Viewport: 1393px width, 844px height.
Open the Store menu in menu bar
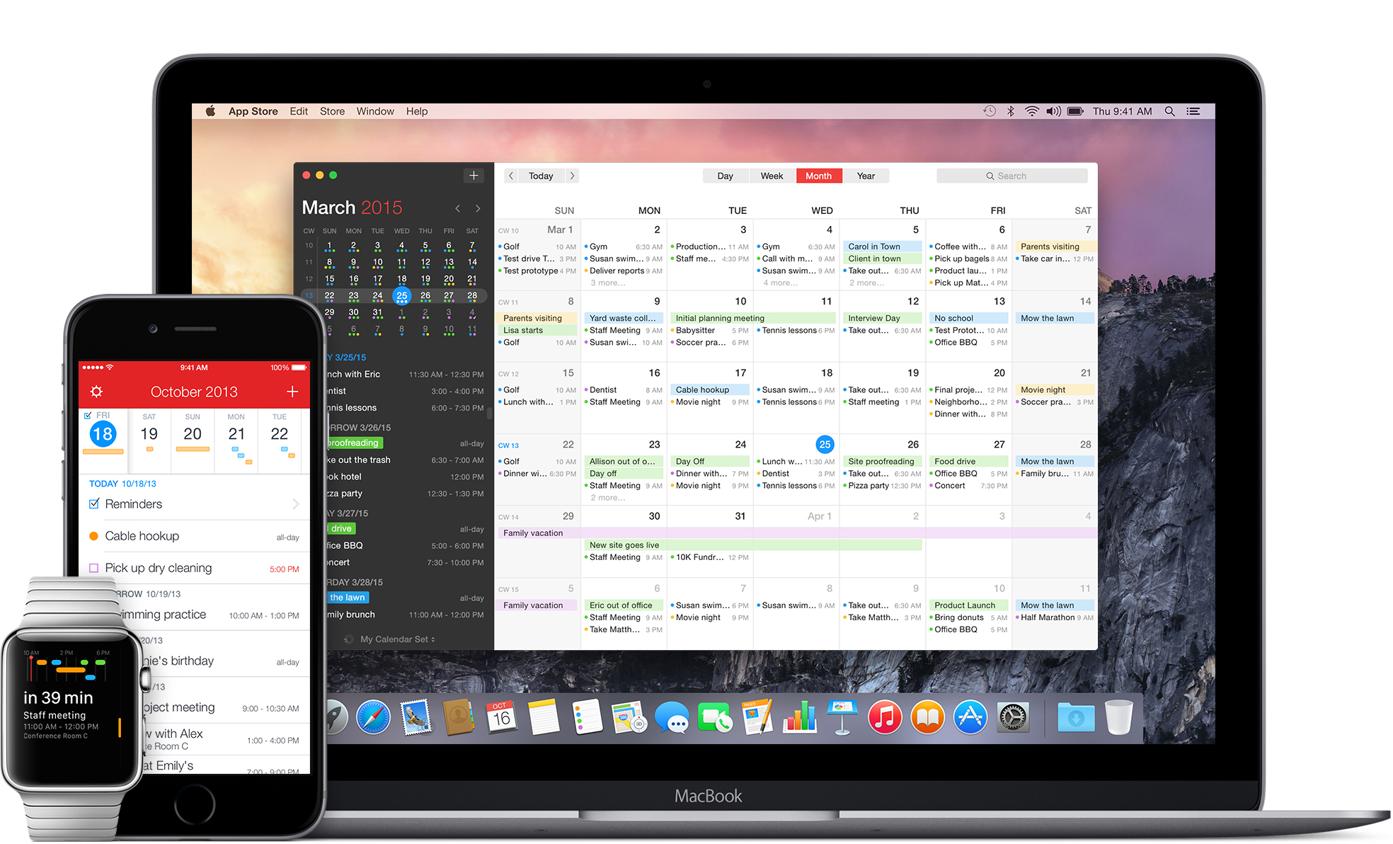pos(331,110)
